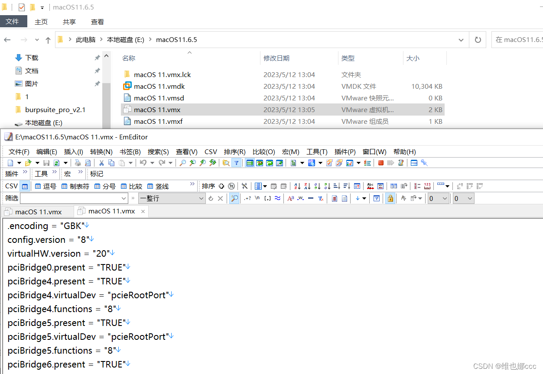The height and width of the screenshot is (374, 543).
Task: Toggle regular expression filter option
Action: click(247, 198)
